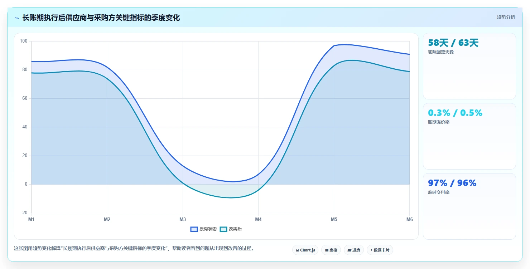Select the 进度 tag

coord(353,250)
